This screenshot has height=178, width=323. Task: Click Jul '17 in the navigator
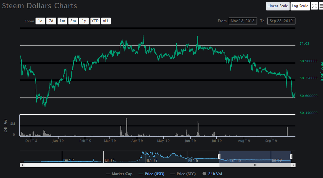[110, 160]
